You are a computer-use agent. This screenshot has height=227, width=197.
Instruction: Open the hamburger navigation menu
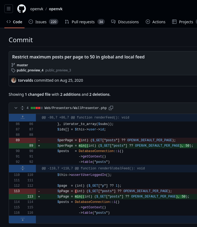[9, 9]
